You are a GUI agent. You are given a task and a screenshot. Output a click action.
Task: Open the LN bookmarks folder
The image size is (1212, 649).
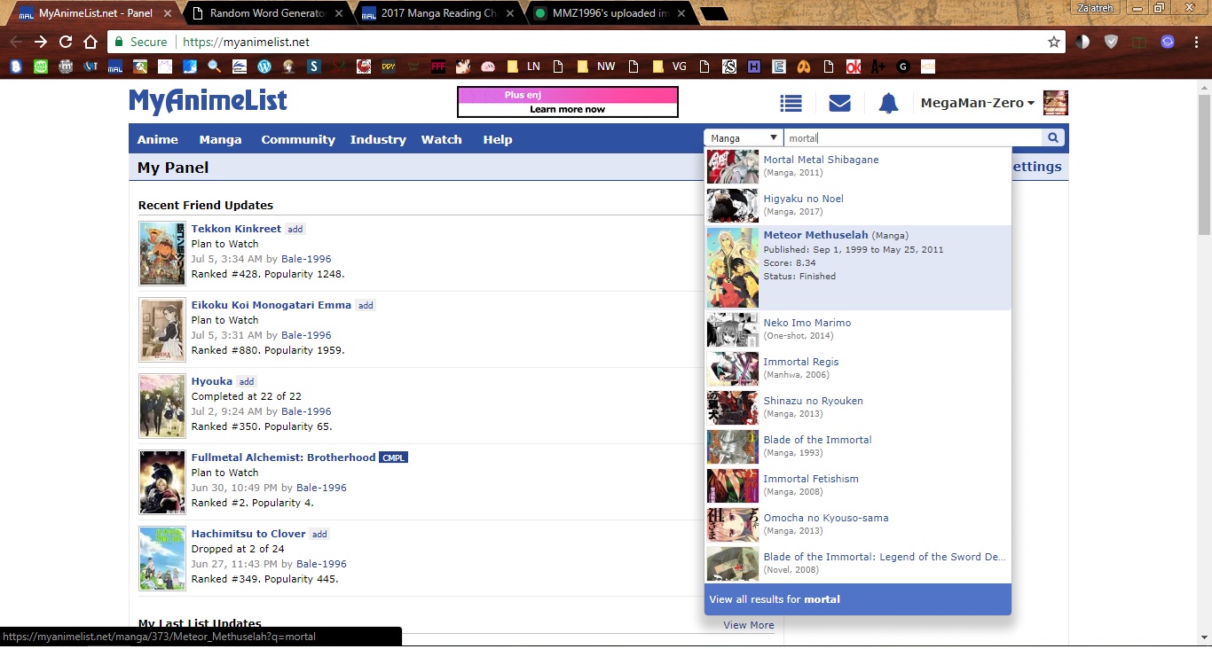pyautogui.click(x=523, y=66)
